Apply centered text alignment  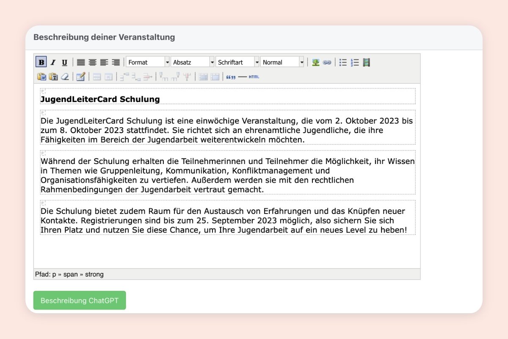[x=92, y=62]
